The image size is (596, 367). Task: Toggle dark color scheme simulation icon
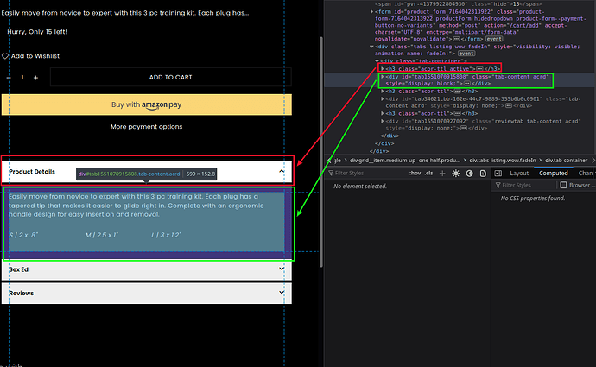[x=469, y=173]
